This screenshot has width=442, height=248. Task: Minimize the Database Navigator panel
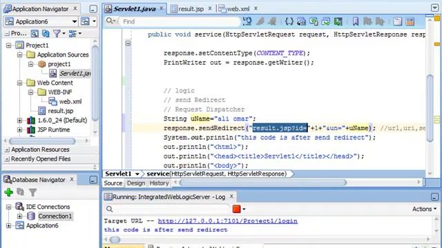[x=93, y=180]
